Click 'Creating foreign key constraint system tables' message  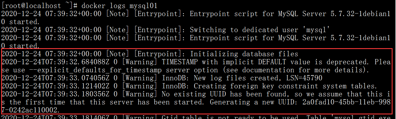click(285, 86)
